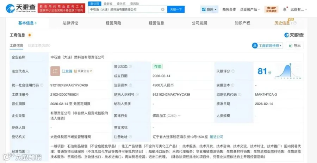Click the 4900万人民币 registered capital value

[163, 85]
